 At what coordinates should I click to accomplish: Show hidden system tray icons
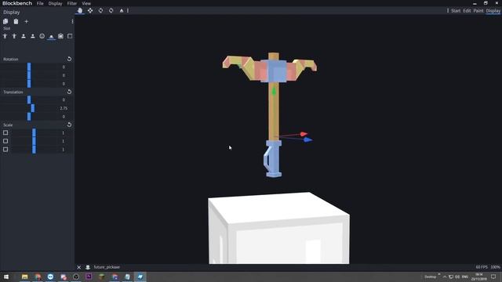pyautogui.click(x=445, y=277)
